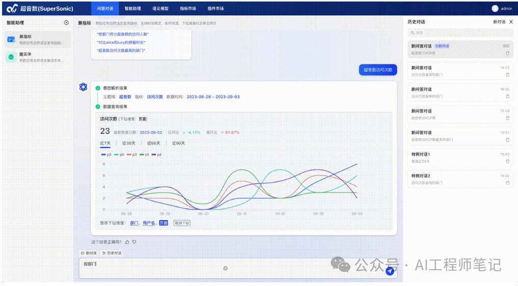Drill down by 用户名 dimension
The width and height of the screenshot is (518, 286).
(149, 223)
